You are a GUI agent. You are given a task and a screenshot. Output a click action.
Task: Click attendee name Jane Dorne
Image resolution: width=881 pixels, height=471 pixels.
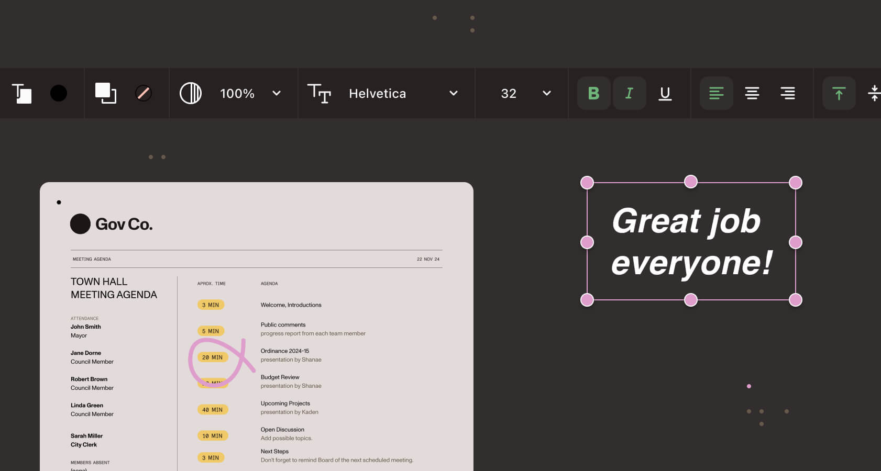click(x=86, y=353)
